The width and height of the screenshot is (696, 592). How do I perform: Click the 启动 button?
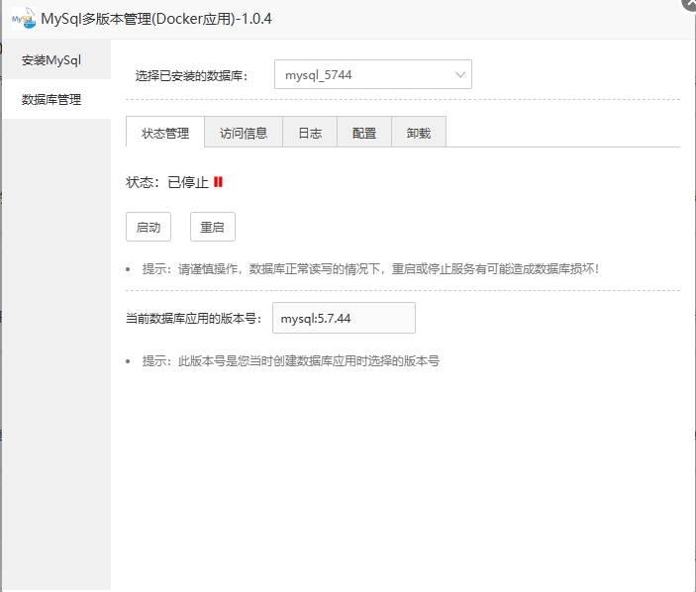149,227
